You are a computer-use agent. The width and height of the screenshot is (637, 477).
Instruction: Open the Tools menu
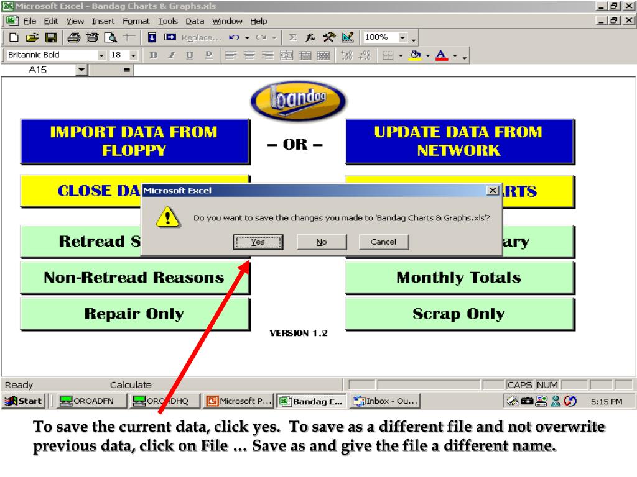168,21
